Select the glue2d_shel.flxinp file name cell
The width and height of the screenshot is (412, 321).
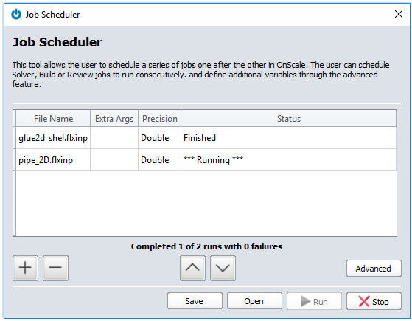pyautogui.click(x=53, y=138)
